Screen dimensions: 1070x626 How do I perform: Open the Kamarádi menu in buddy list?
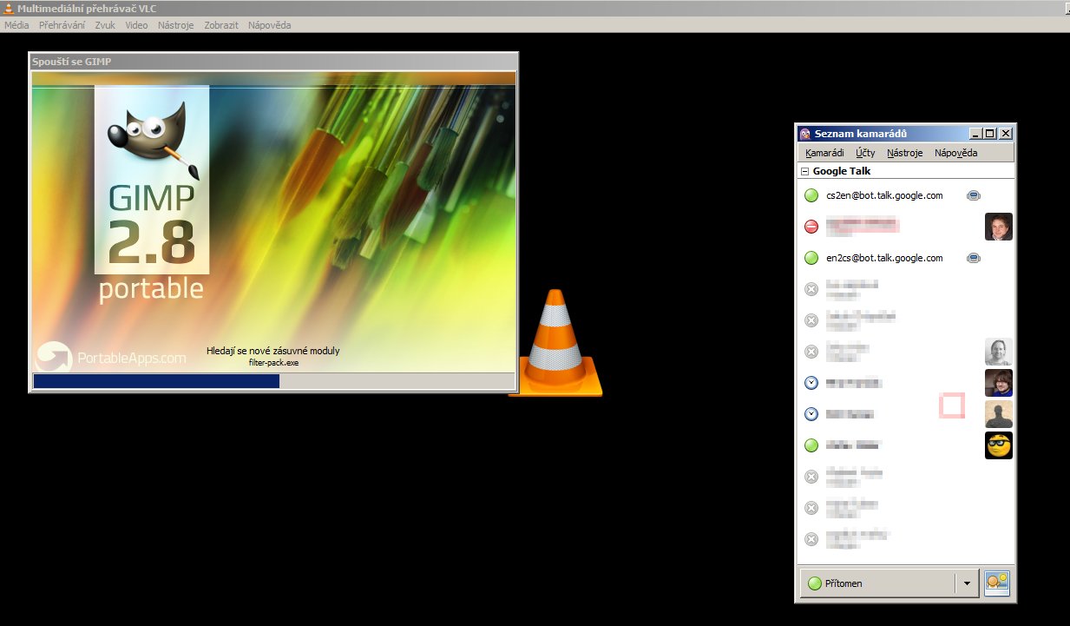click(824, 153)
